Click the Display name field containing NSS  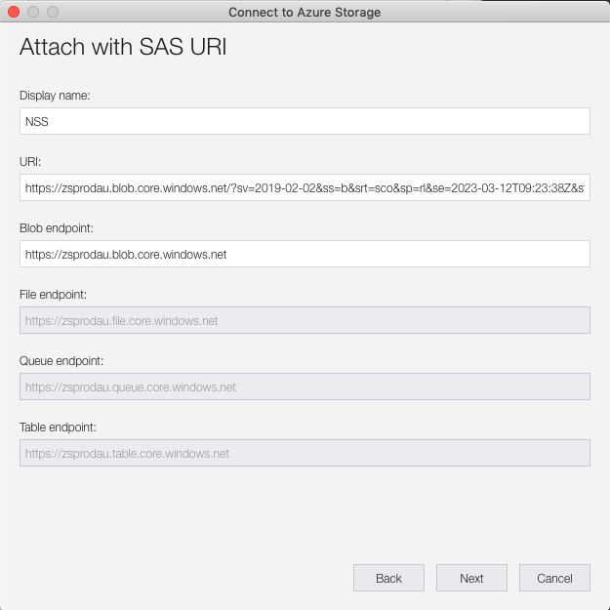pos(305,121)
